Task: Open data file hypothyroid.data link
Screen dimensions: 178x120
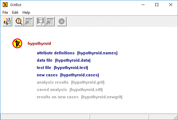Action: [63, 60]
